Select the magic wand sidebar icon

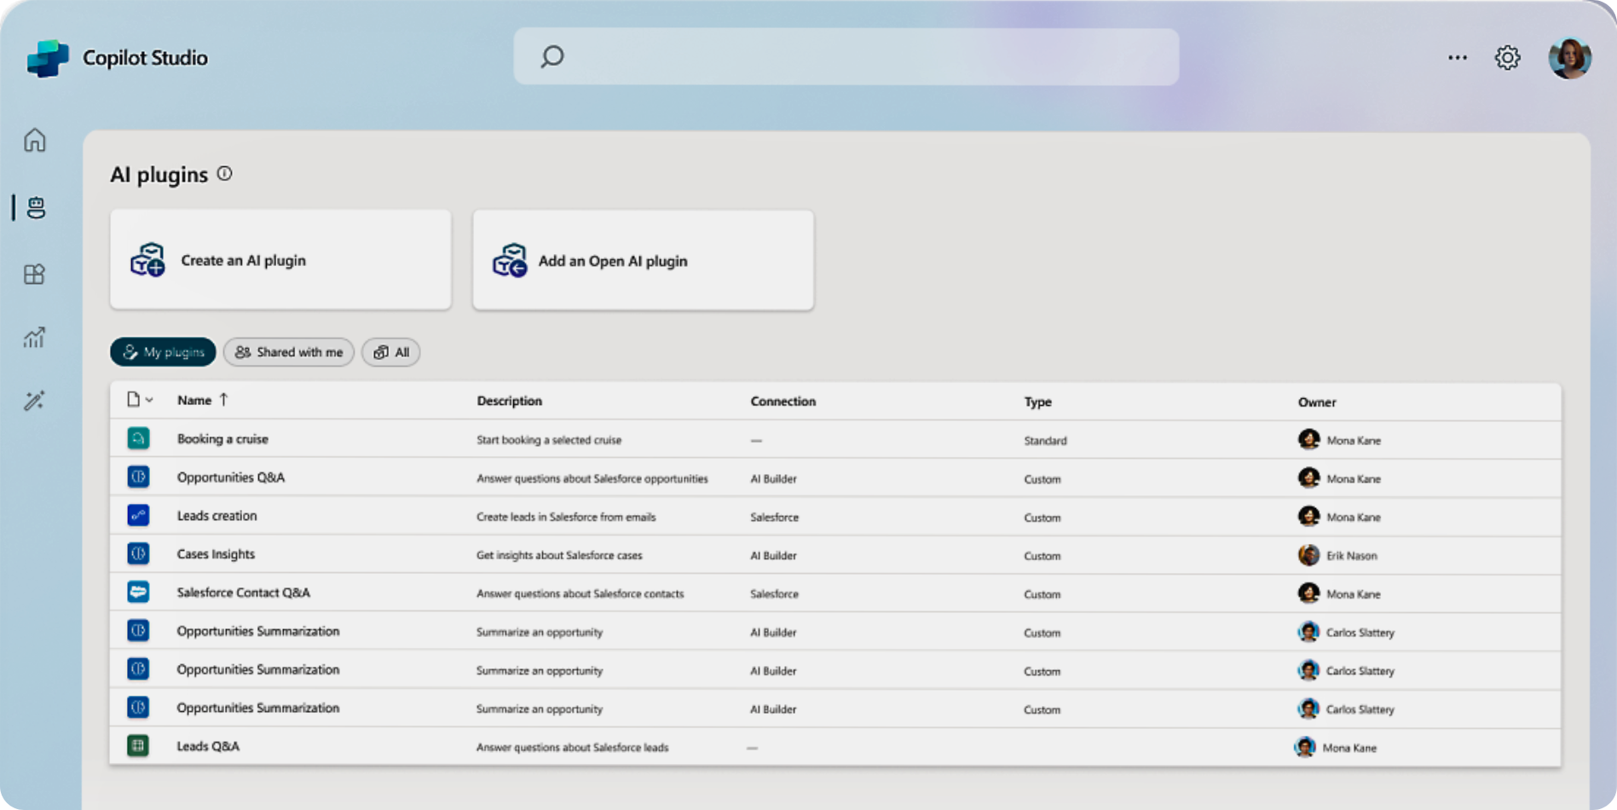(x=34, y=400)
